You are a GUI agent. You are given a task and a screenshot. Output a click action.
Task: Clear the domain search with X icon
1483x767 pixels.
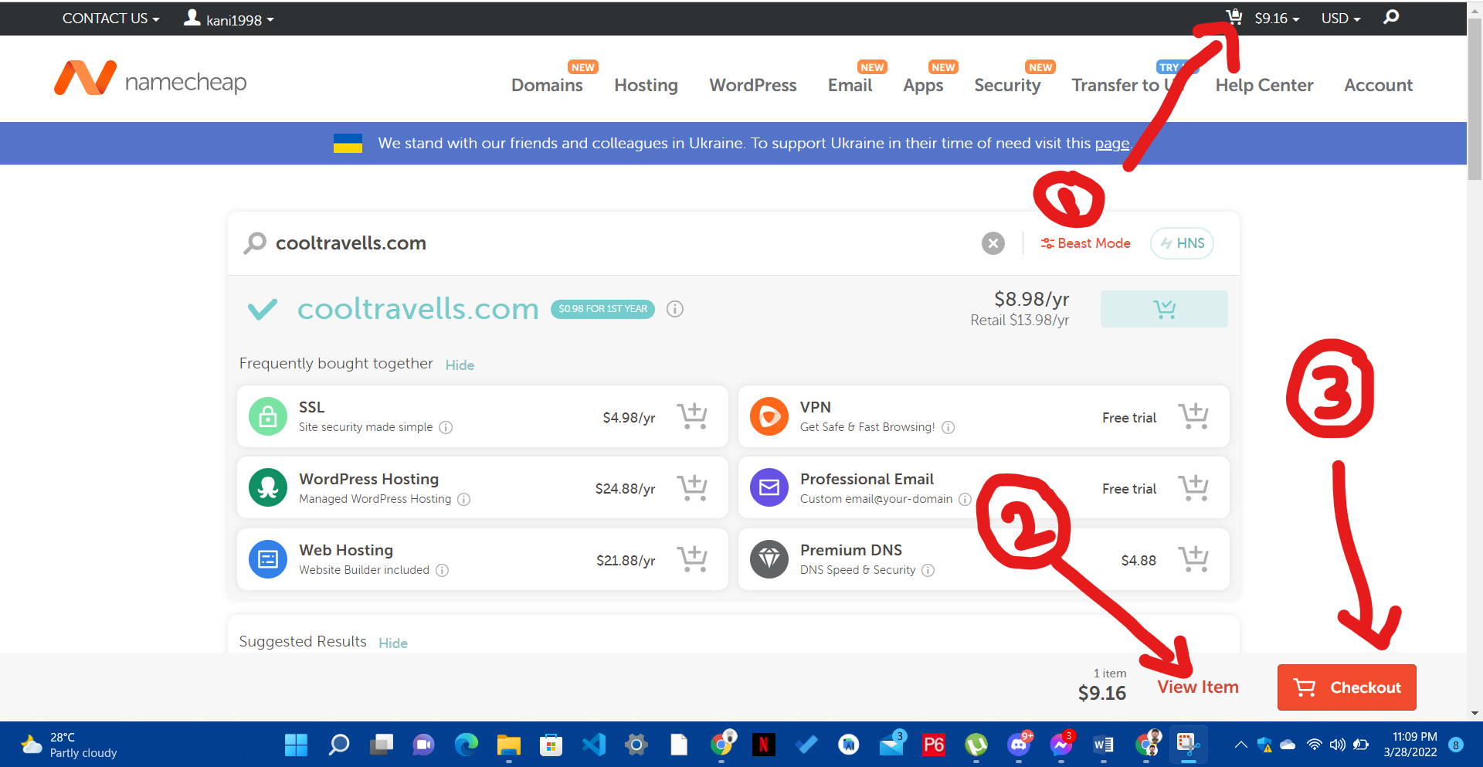tap(993, 243)
